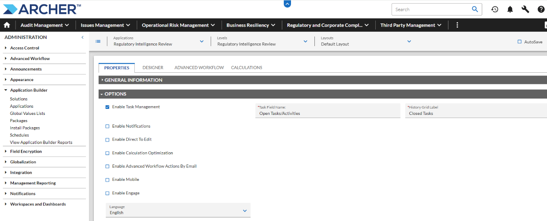Viewport: 547px width, 221px height.
Task: Check Enable Mobile
Action: tap(107, 180)
